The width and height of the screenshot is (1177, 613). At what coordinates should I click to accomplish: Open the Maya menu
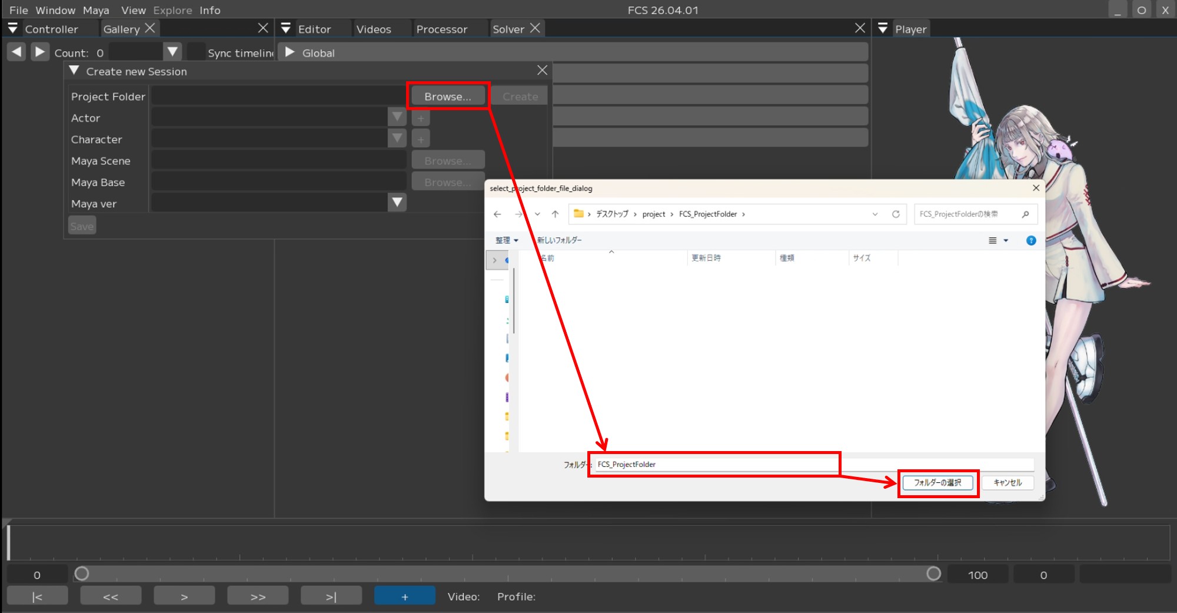(x=95, y=10)
